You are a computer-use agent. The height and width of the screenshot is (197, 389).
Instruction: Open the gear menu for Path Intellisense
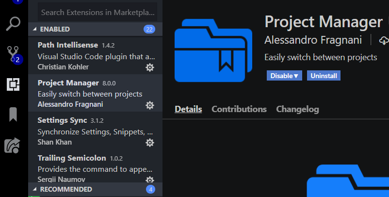[x=150, y=67]
